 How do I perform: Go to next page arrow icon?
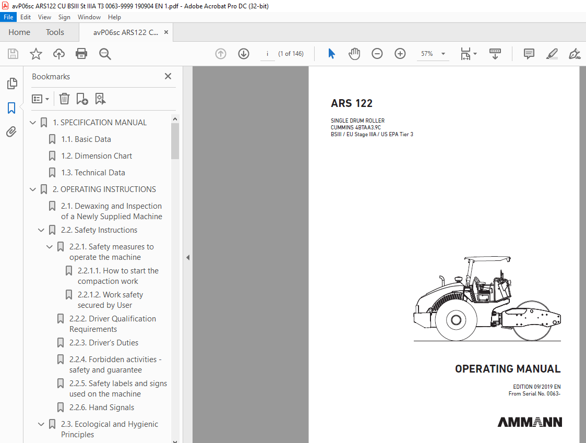[x=244, y=54]
